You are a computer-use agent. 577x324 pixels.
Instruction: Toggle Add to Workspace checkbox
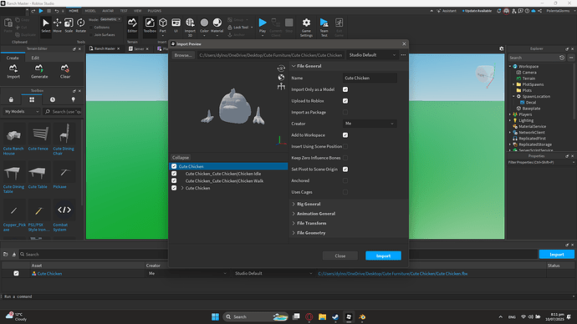click(345, 134)
